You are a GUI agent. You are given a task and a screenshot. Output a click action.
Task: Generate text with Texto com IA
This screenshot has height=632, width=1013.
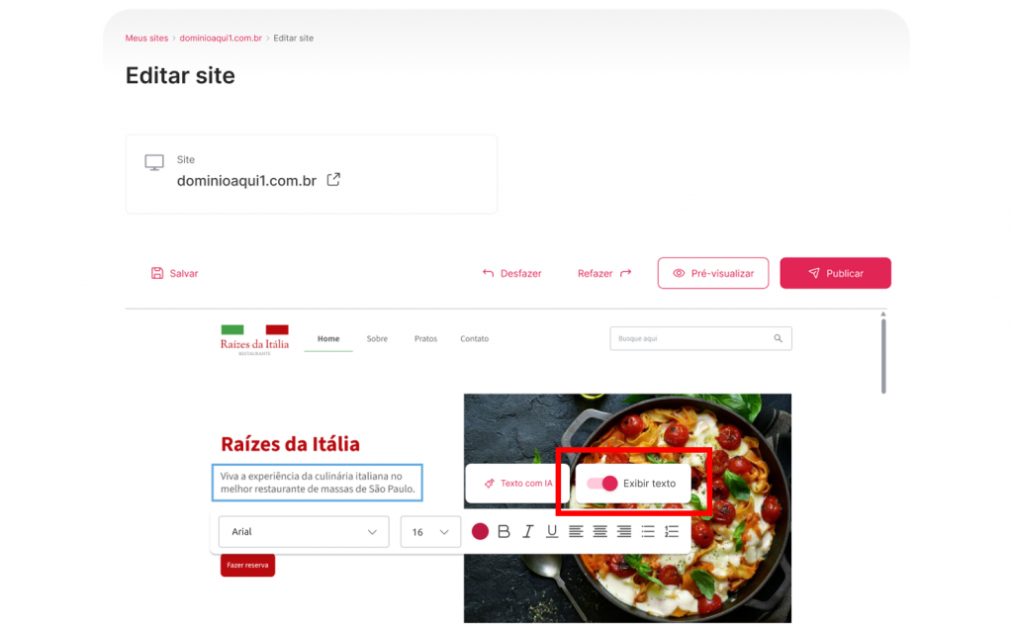tap(518, 484)
